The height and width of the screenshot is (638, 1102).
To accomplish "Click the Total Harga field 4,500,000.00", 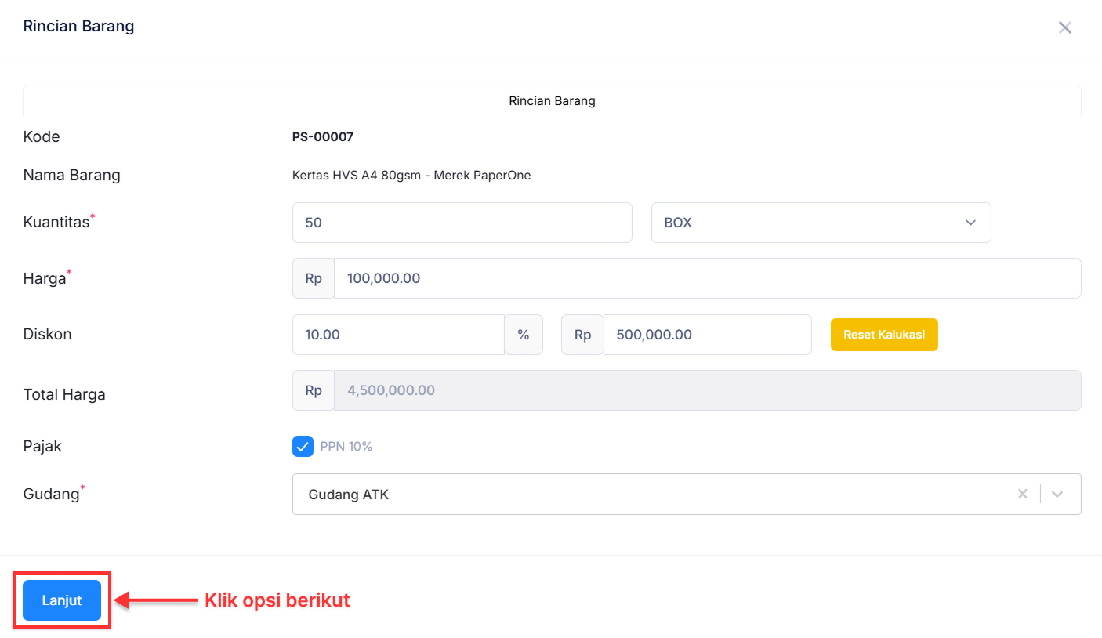I will point(707,390).
